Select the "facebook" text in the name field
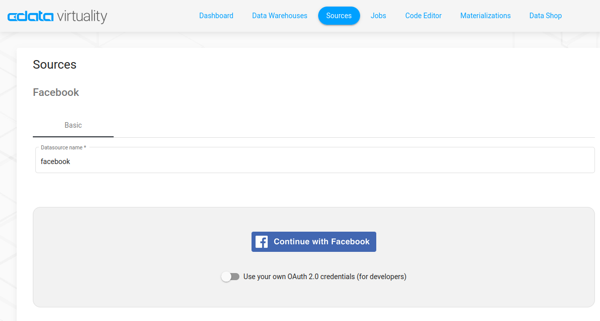 [56, 161]
